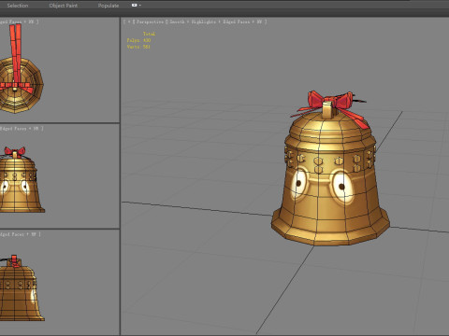Screen dimensions: 449x336
Task: Click the Perspective viewport label menu
Action: (150, 21)
